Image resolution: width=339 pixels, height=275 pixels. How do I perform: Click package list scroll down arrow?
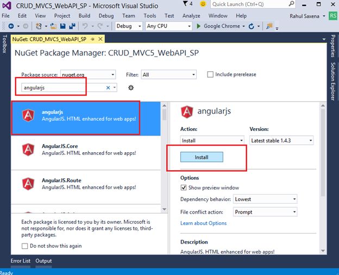[164, 209]
